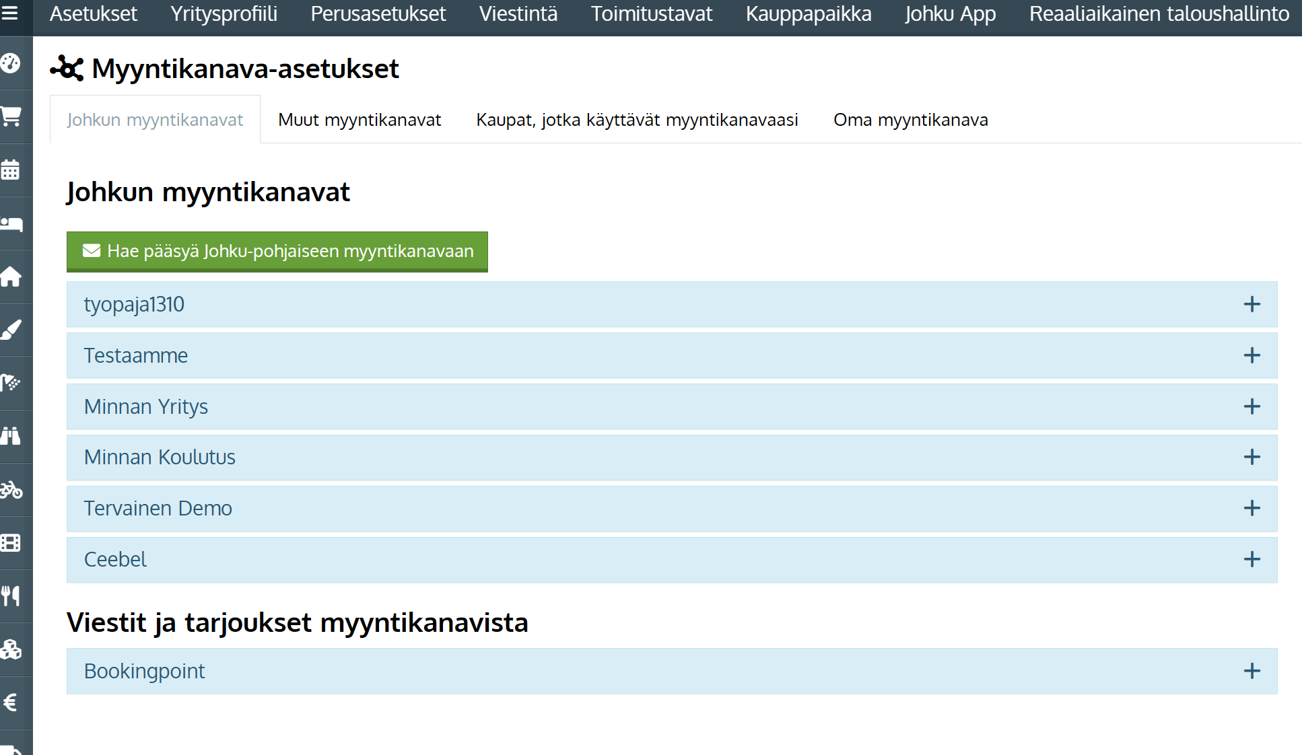Open the bed accommodation section
Viewport: 1302px width, 755px height.
point(11,223)
